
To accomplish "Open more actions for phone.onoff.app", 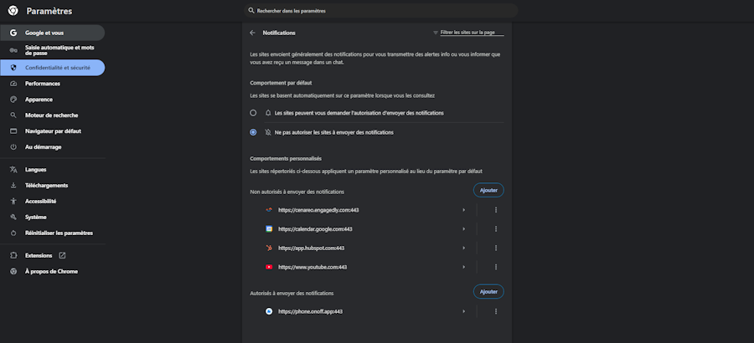I will (496, 311).
